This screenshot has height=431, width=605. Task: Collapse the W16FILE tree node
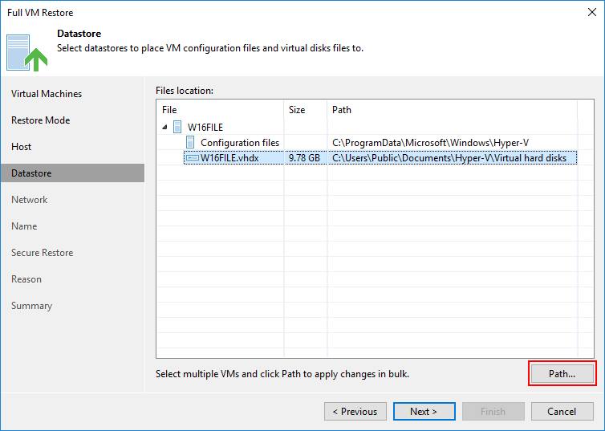pyautogui.click(x=164, y=127)
